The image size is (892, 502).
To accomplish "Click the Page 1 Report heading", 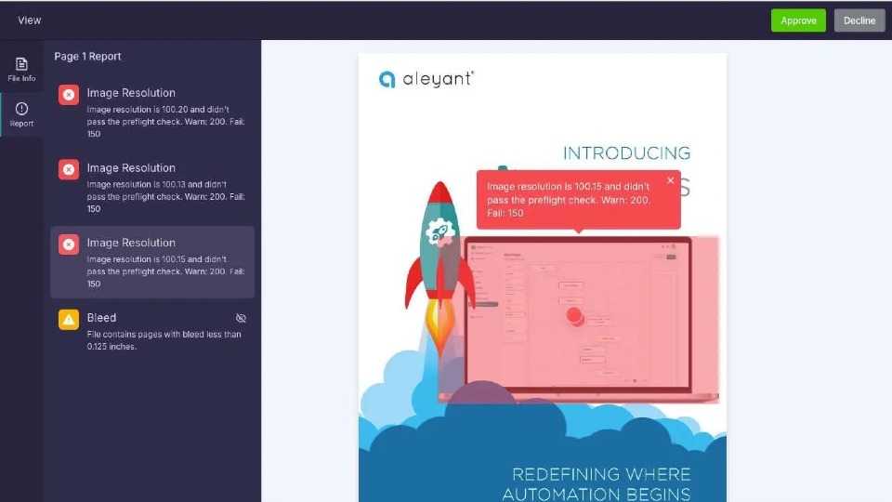I will [x=87, y=57].
